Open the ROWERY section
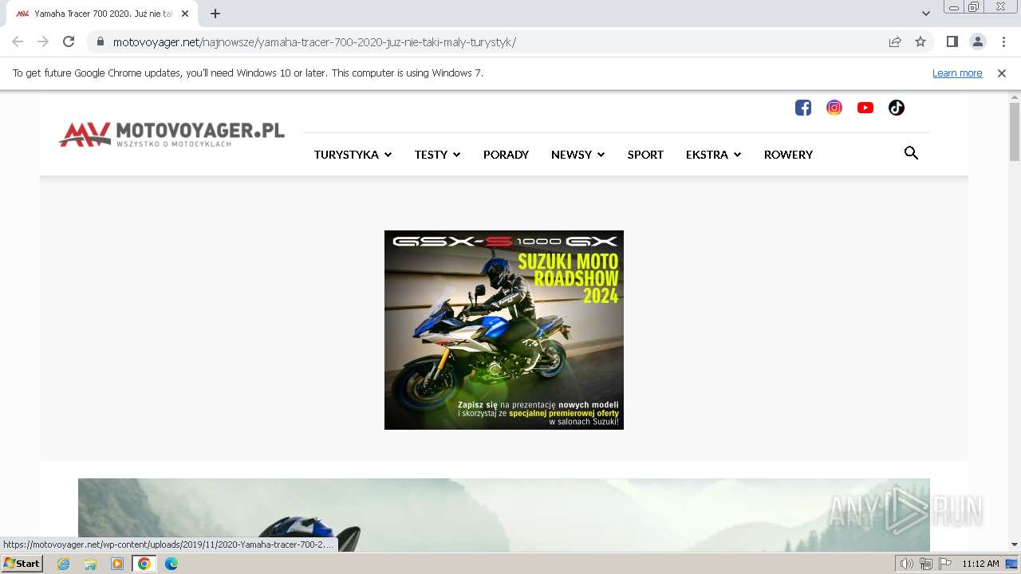This screenshot has height=574, width=1021. point(788,155)
